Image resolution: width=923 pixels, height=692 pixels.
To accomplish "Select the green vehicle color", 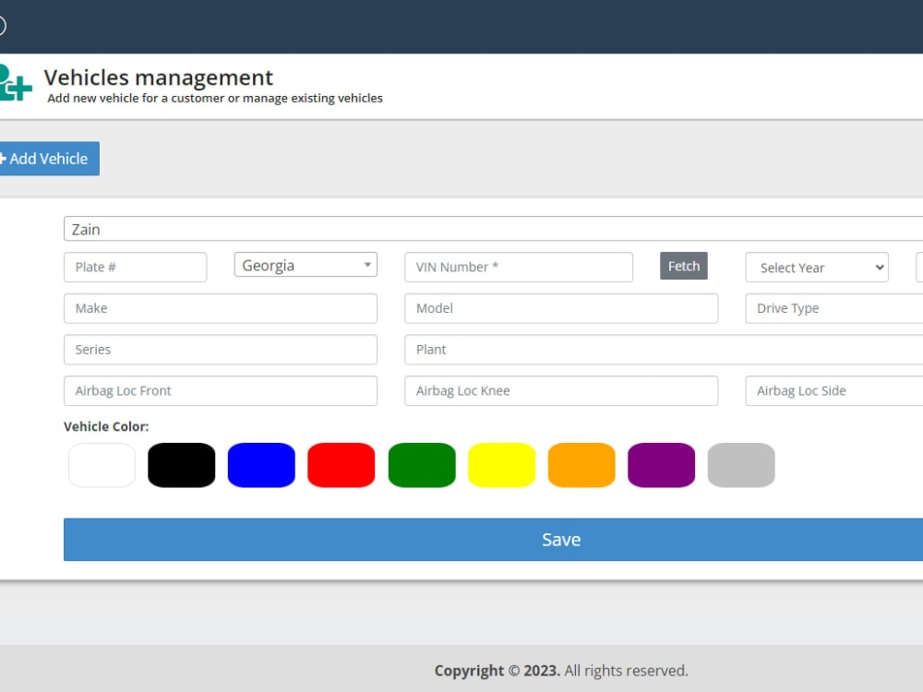I will coord(421,464).
